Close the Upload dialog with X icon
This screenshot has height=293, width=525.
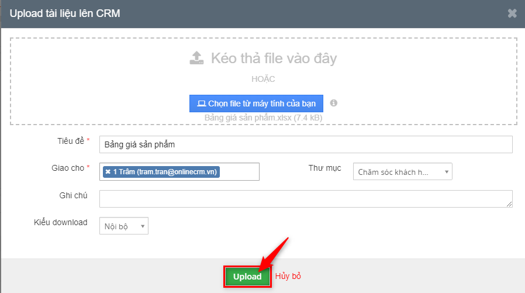click(512, 13)
